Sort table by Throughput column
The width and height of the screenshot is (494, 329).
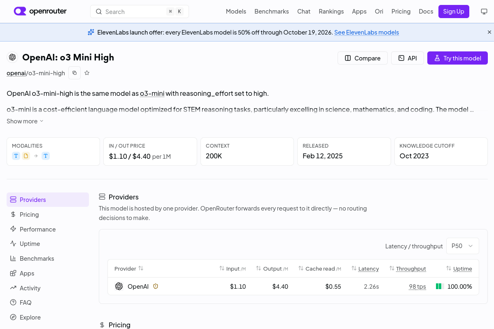408,269
